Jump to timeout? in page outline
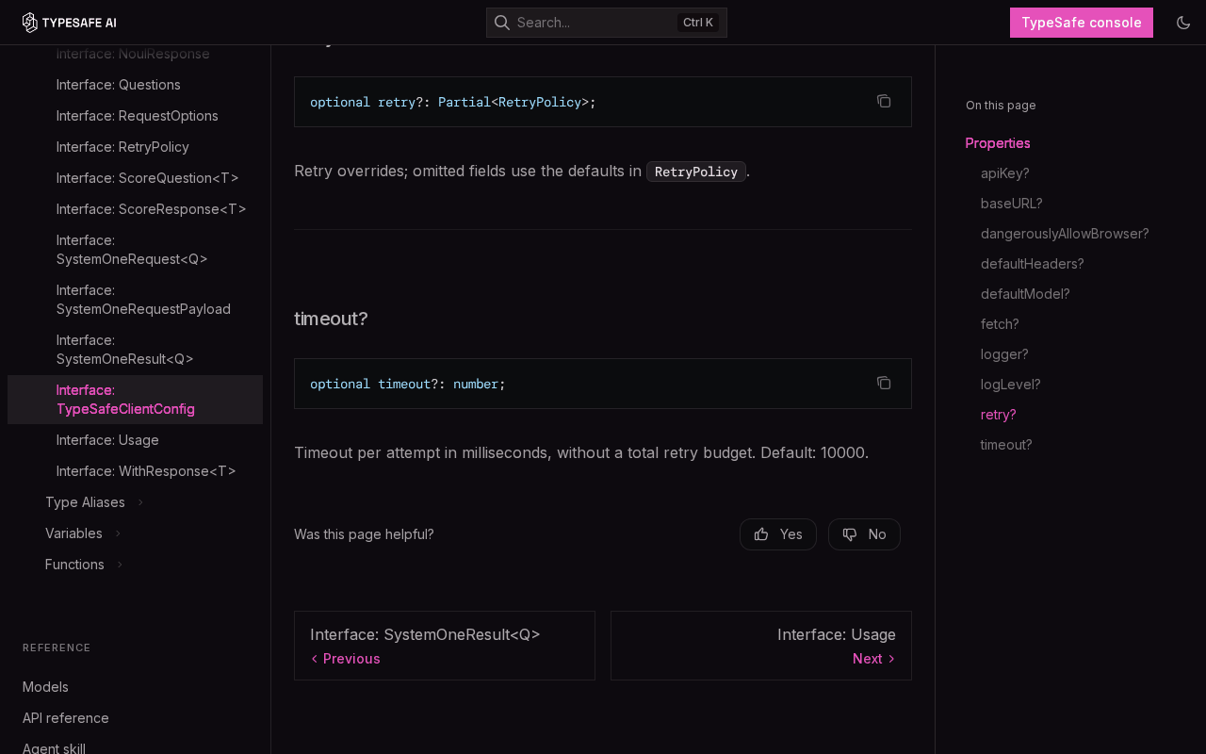Viewport: 1206px width, 754px height. (1006, 445)
